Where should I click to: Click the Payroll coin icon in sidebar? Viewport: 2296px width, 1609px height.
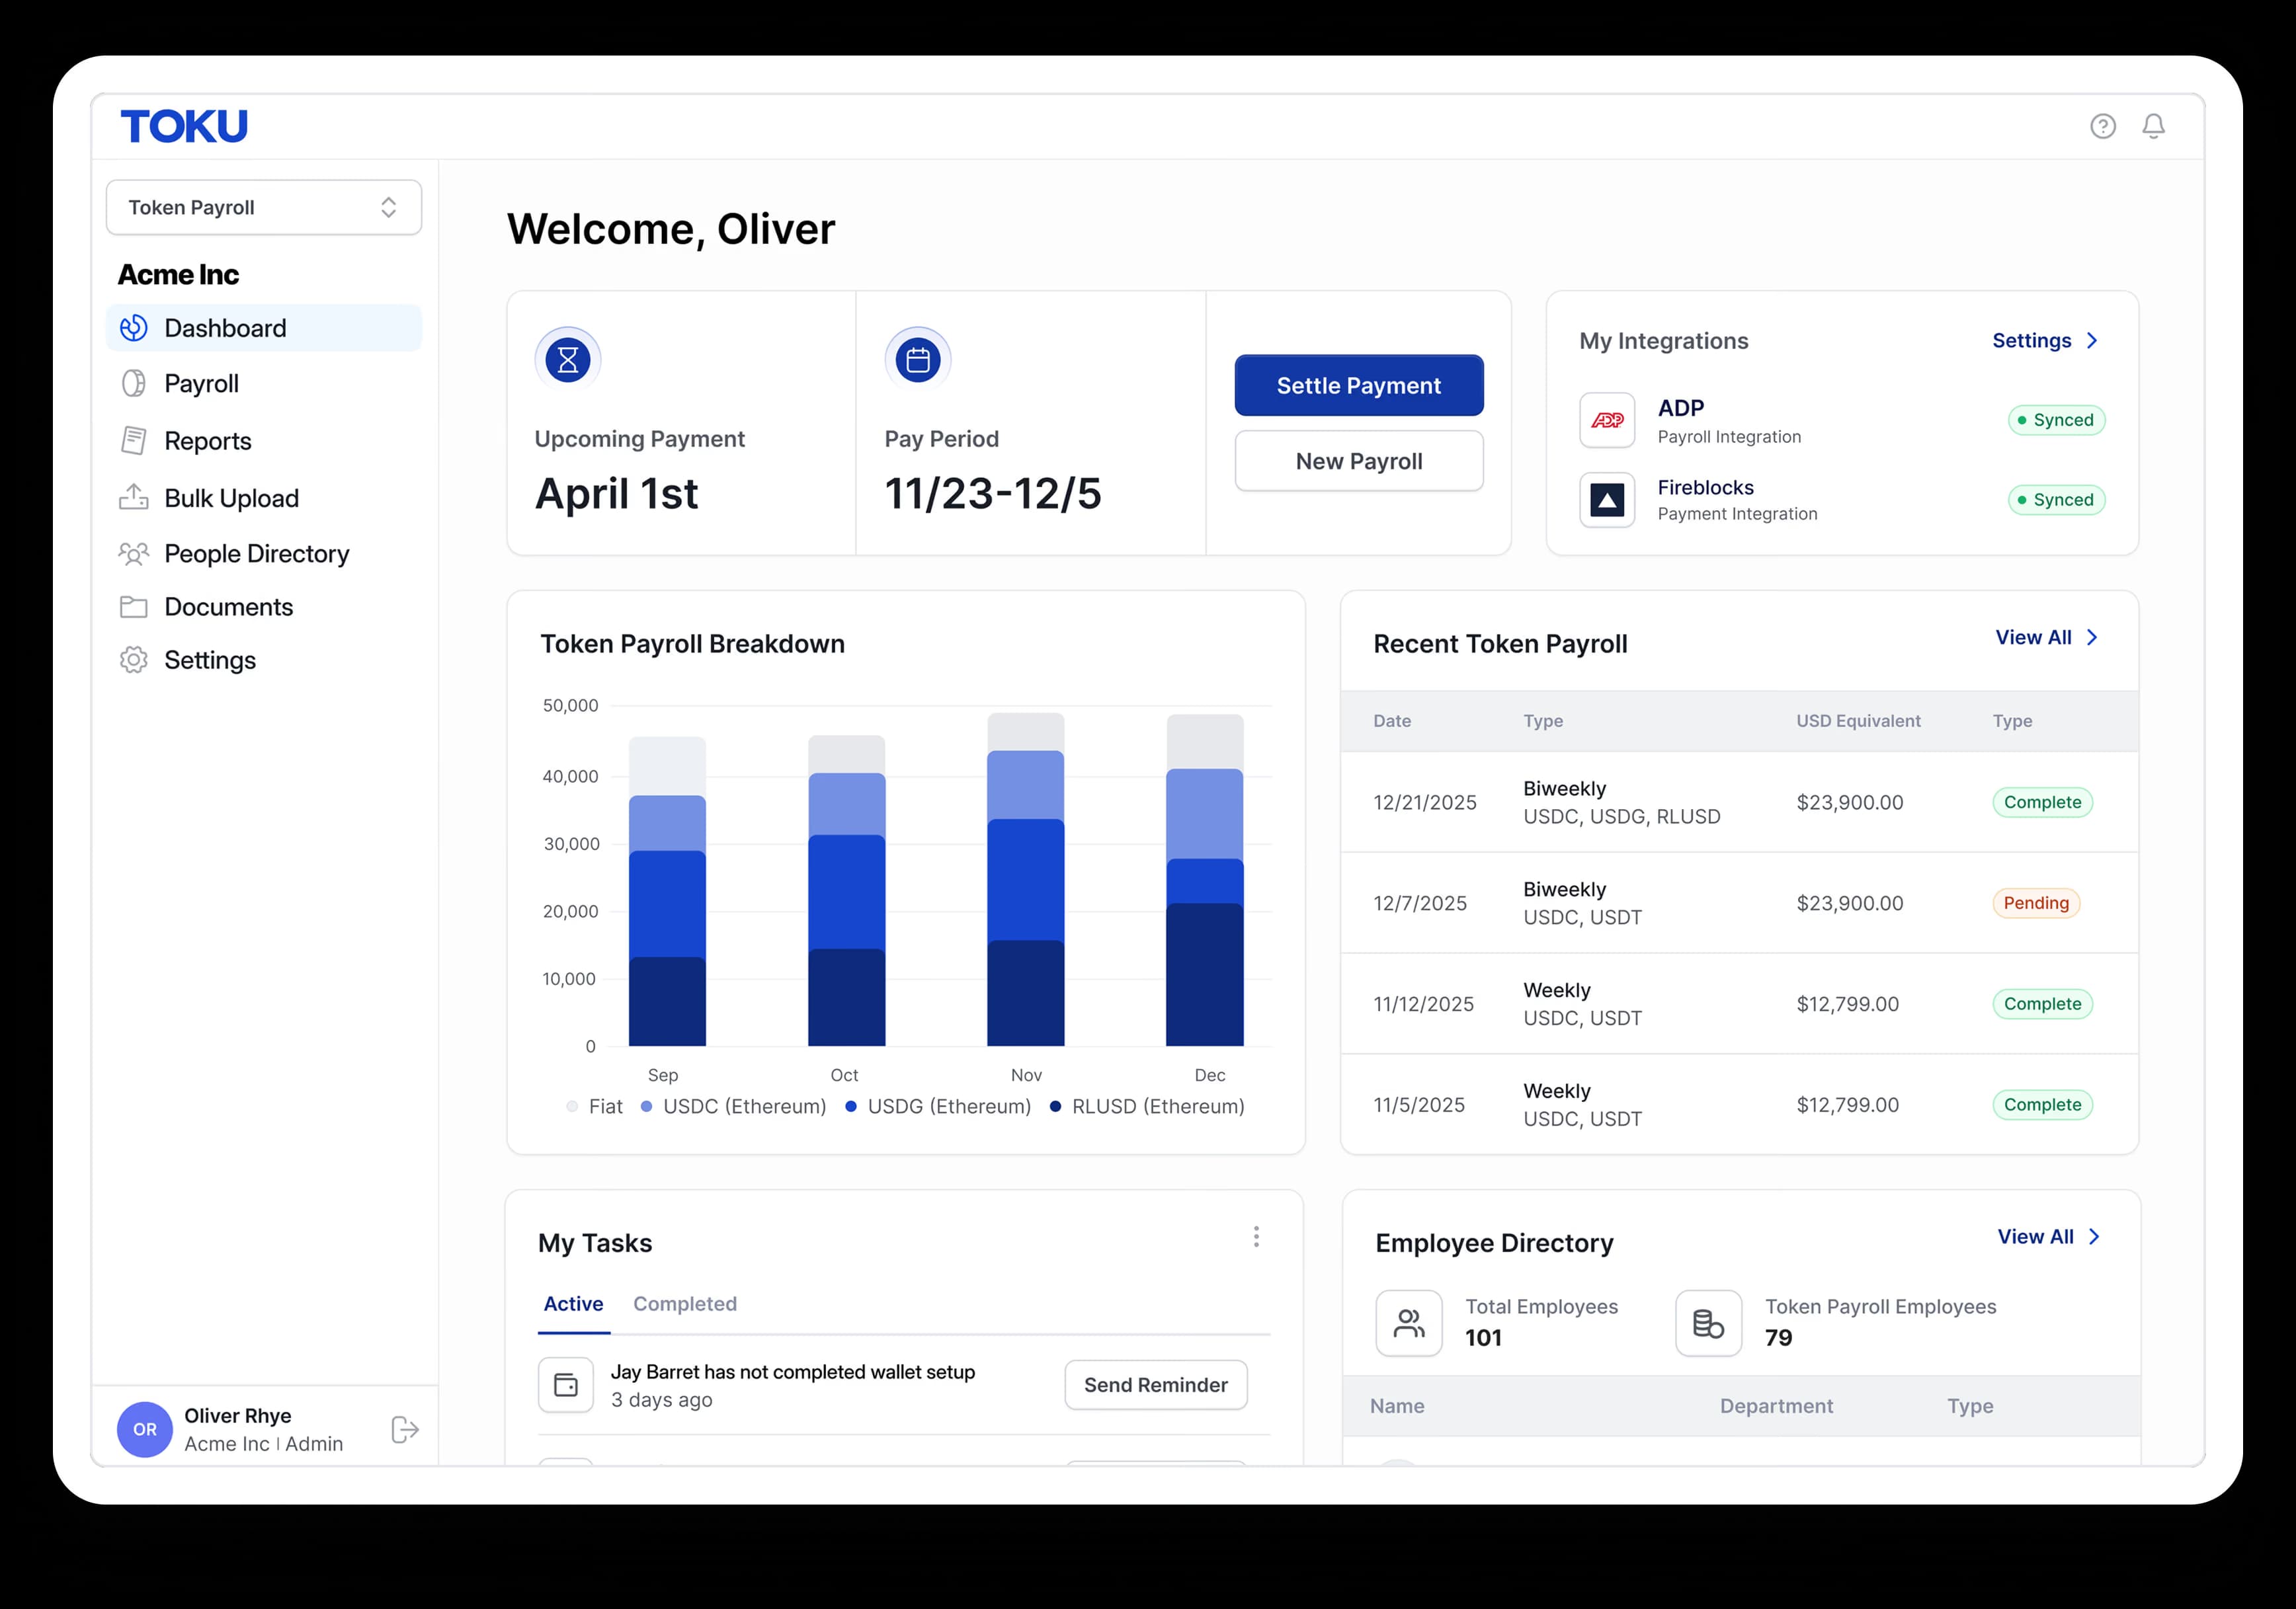pos(134,384)
